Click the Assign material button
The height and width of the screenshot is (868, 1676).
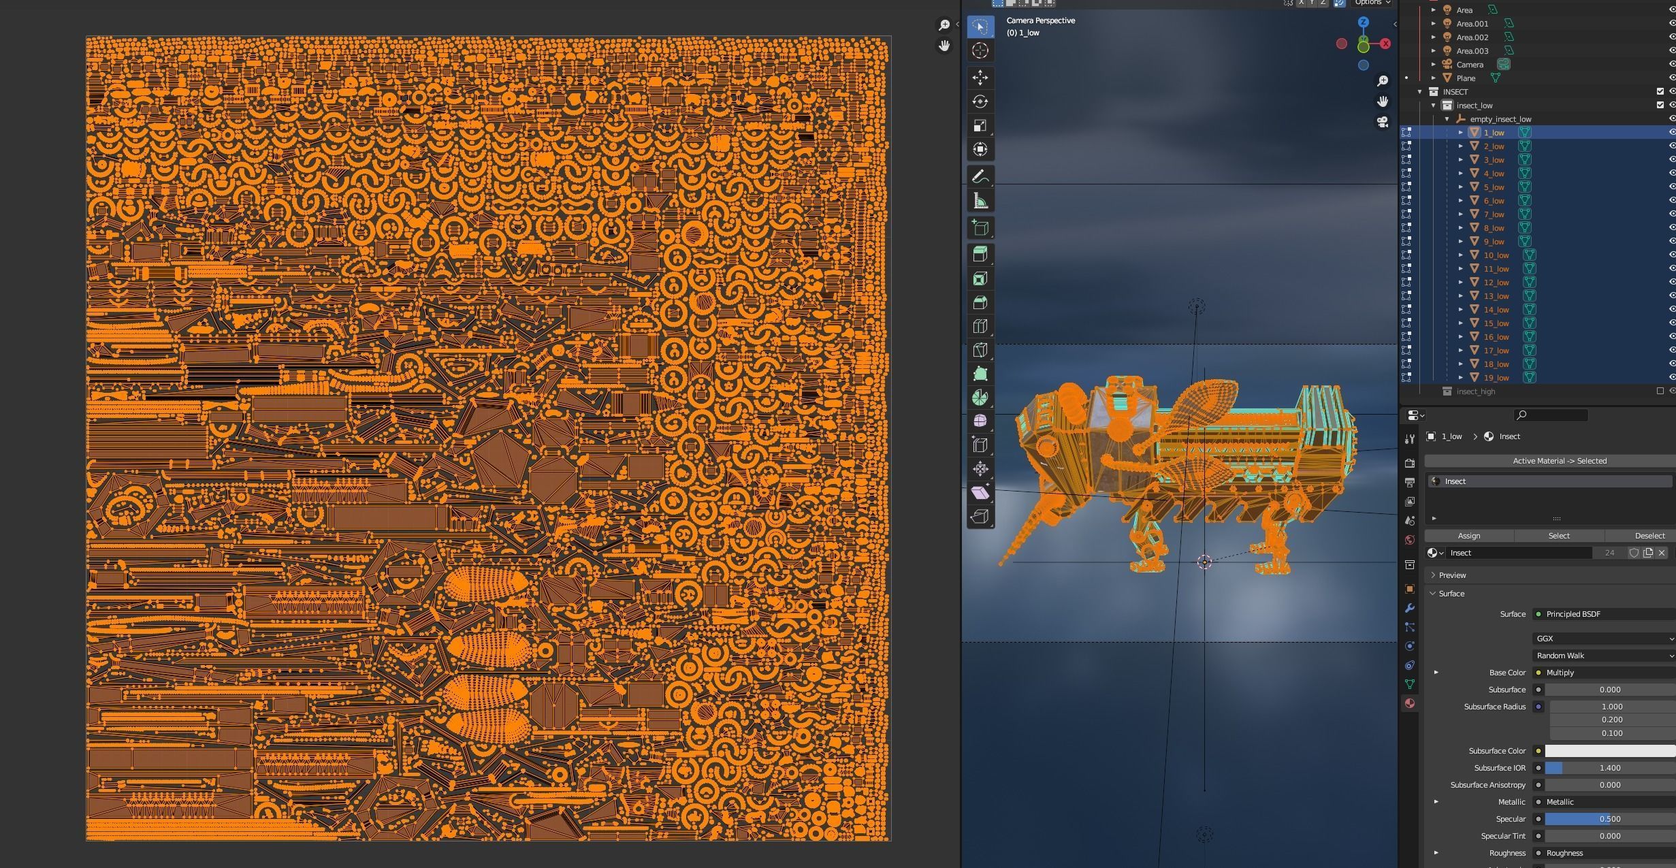[x=1468, y=536]
